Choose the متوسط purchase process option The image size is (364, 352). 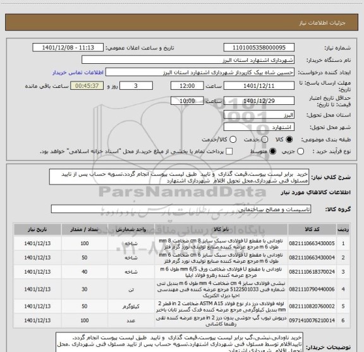click(x=272, y=152)
